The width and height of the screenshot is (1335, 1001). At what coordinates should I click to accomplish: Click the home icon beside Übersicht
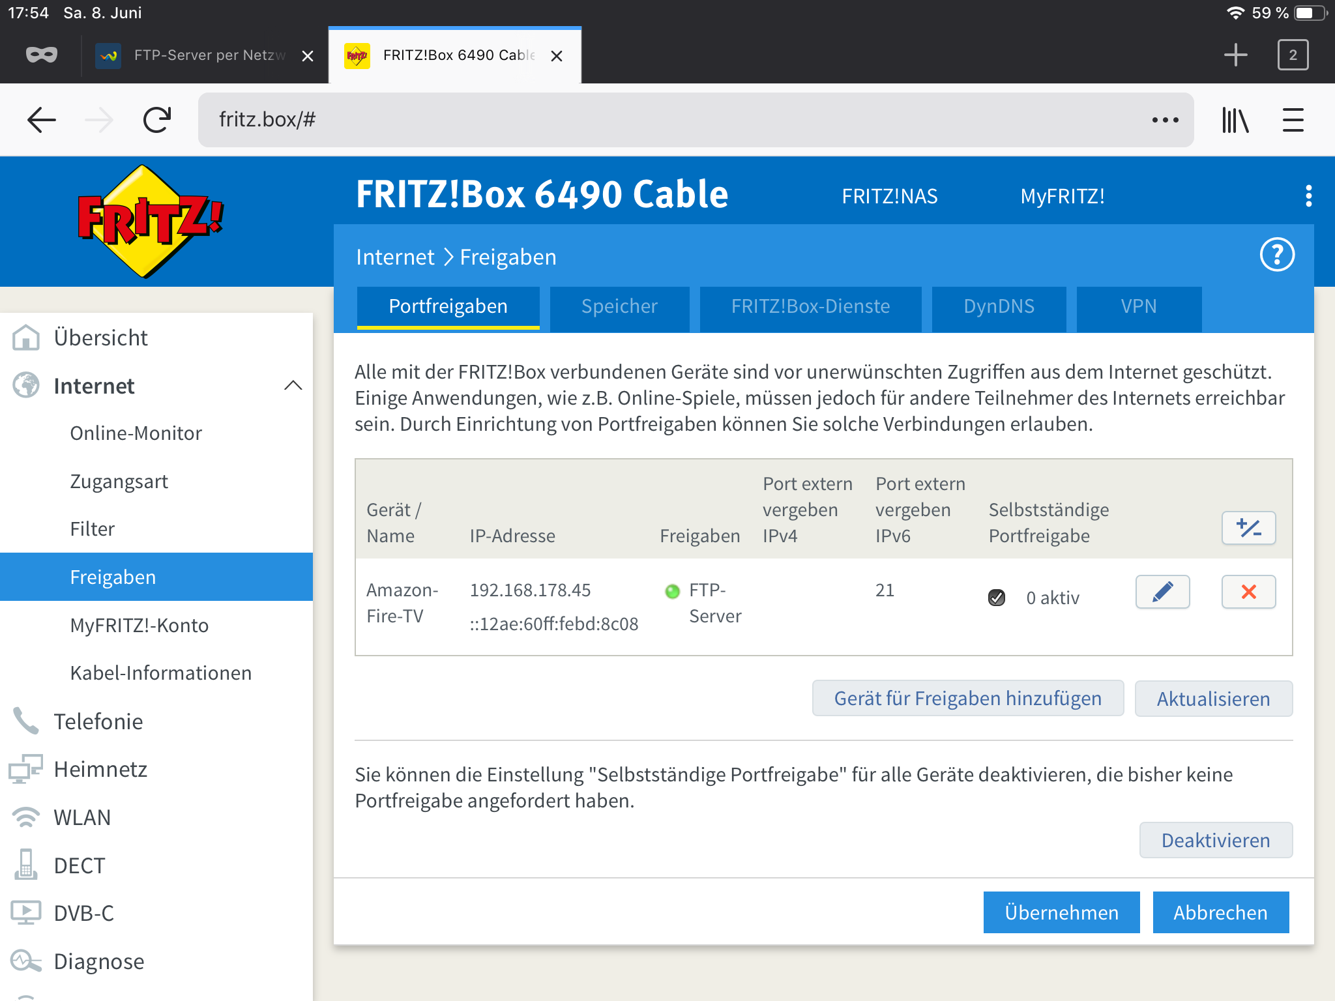click(x=26, y=338)
